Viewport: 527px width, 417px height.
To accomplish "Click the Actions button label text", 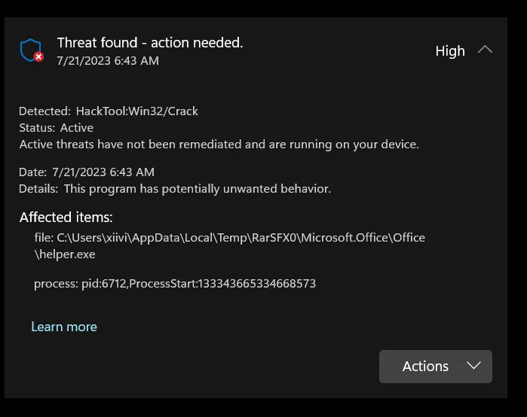I will (x=425, y=367).
